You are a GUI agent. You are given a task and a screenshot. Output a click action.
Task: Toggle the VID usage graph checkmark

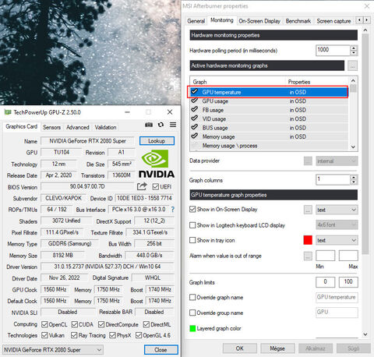click(x=194, y=118)
